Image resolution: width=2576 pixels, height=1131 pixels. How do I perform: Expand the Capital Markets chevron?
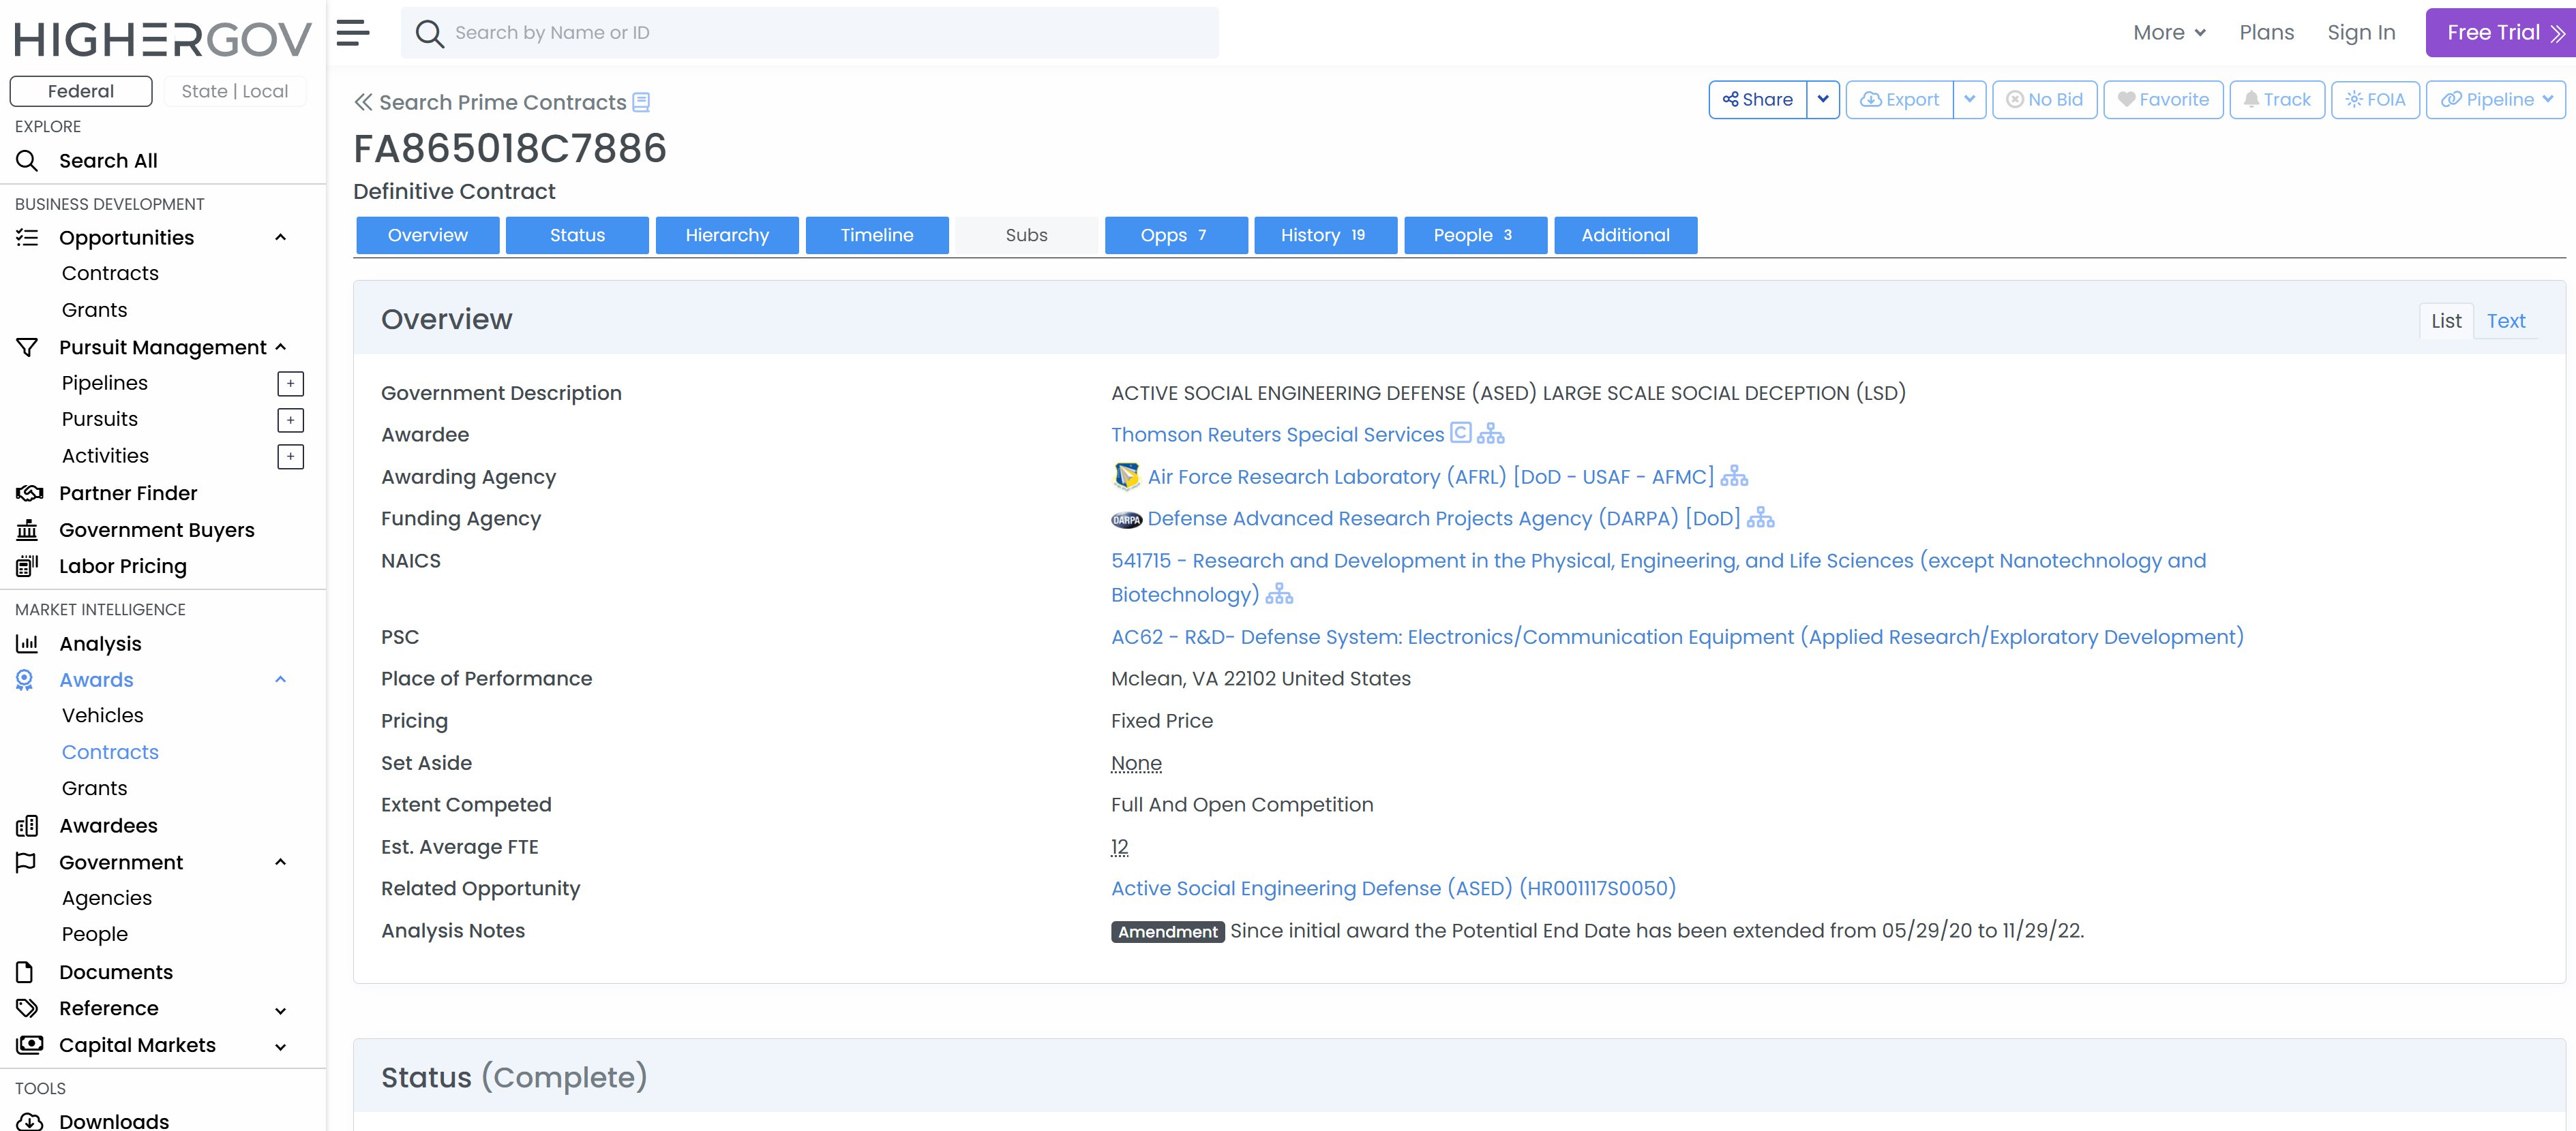coord(281,1047)
